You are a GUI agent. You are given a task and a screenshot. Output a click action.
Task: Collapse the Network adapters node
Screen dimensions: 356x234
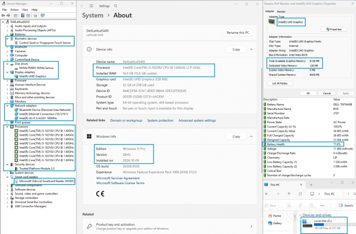(7, 106)
